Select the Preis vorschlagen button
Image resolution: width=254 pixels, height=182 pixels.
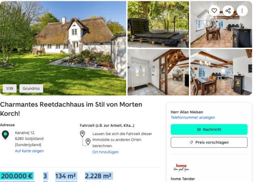pyautogui.click(x=209, y=142)
